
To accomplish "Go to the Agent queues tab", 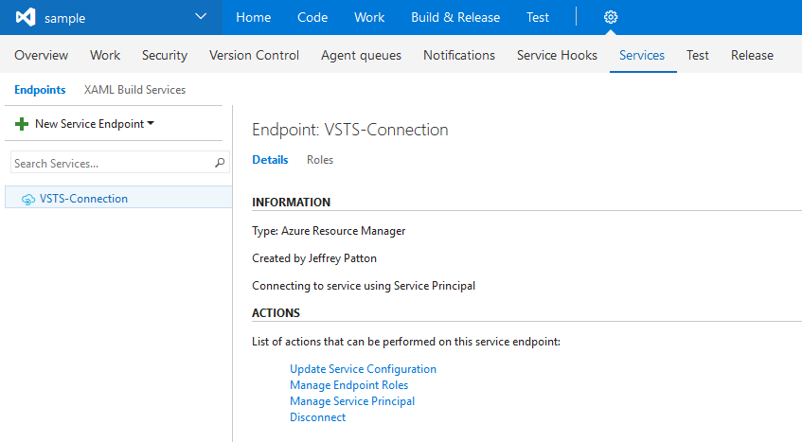I will 361,55.
